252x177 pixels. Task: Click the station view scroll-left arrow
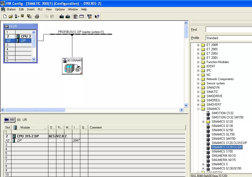point(3,110)
